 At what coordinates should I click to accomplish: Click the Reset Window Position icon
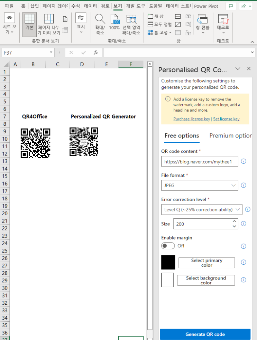[189, 32]
